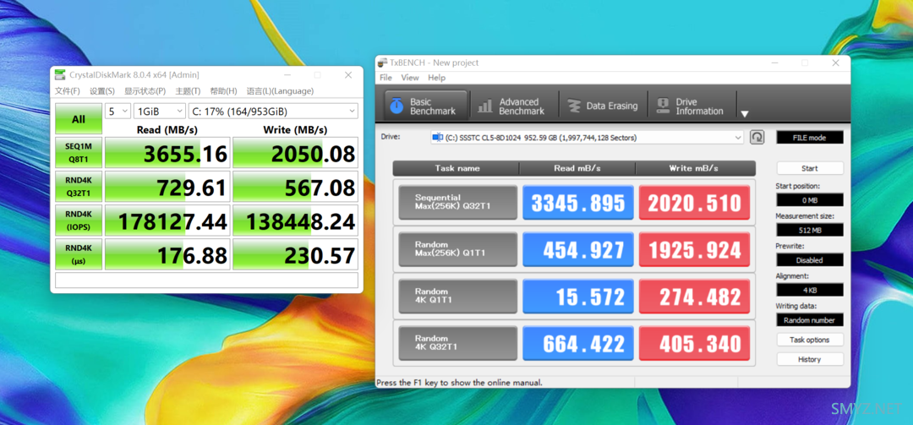Open the 设置(S) menu
913x425 pixels.
pyautogui.click(x=102, y=90)
